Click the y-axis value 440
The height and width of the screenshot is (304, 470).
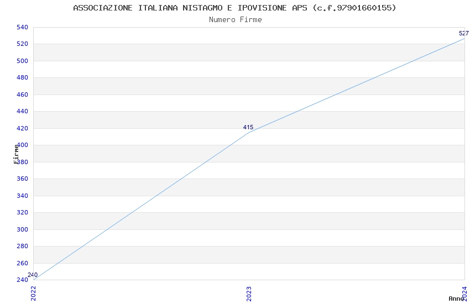(23, 112)
